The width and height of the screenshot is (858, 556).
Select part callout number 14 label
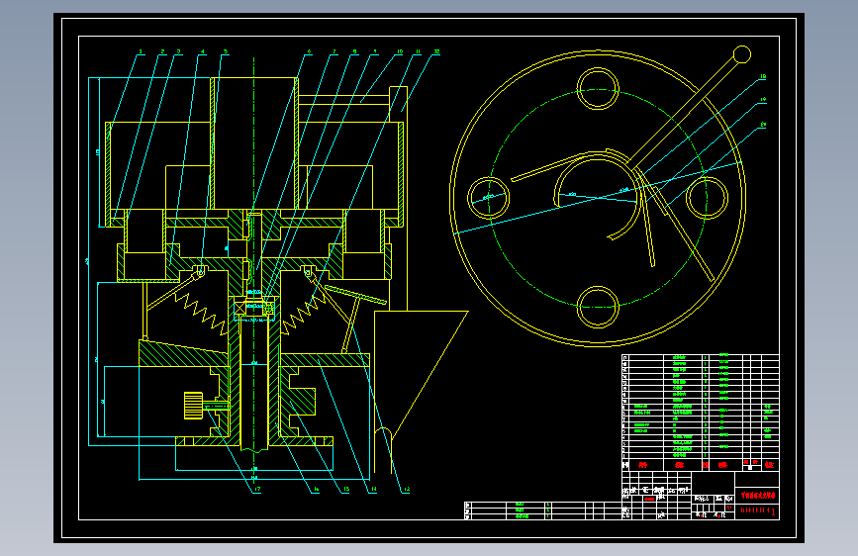point(373,490)
